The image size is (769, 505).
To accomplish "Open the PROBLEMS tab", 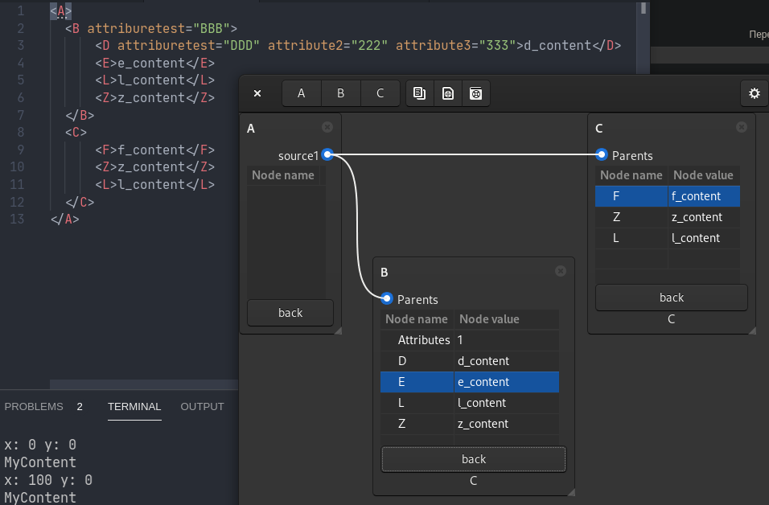I will click(34, 406).
